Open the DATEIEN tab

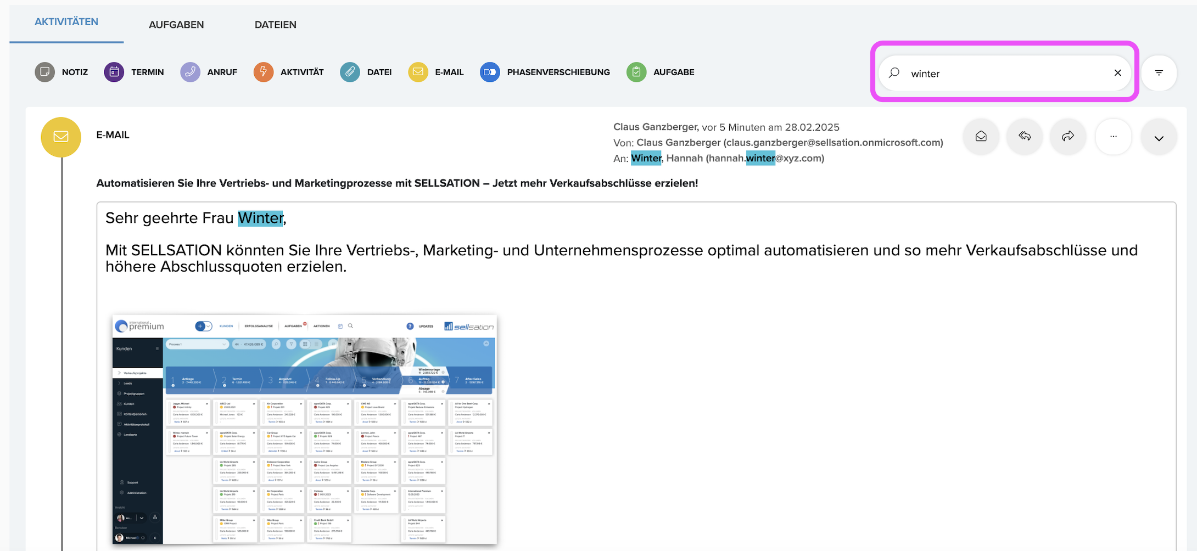(276, 25)
